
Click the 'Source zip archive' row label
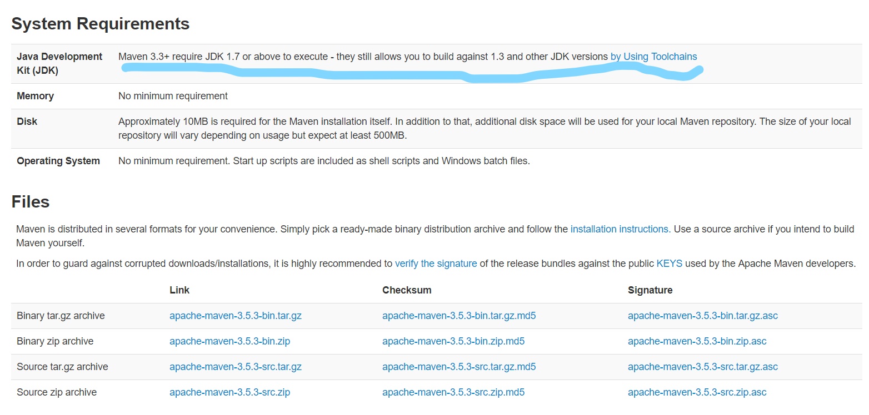point(57,392)
